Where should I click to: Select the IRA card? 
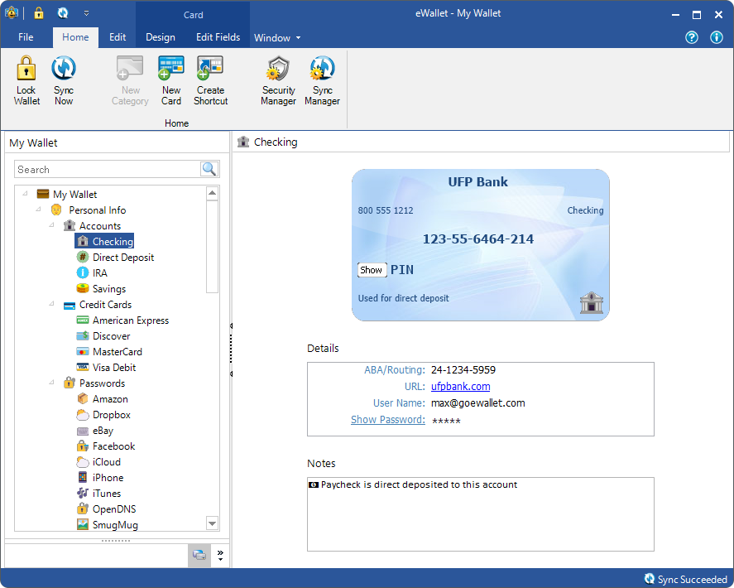(92, 272)
